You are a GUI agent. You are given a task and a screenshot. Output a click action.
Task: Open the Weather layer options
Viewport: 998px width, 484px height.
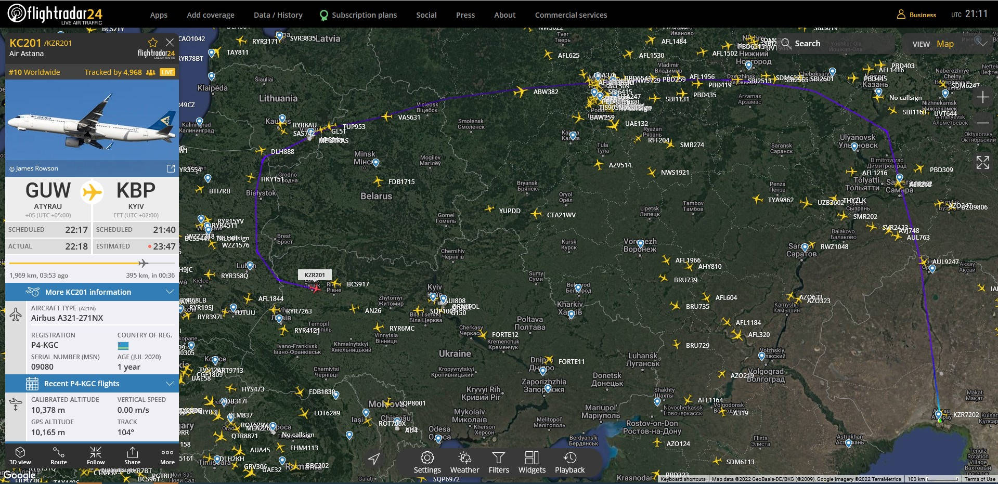coord(464,462)
